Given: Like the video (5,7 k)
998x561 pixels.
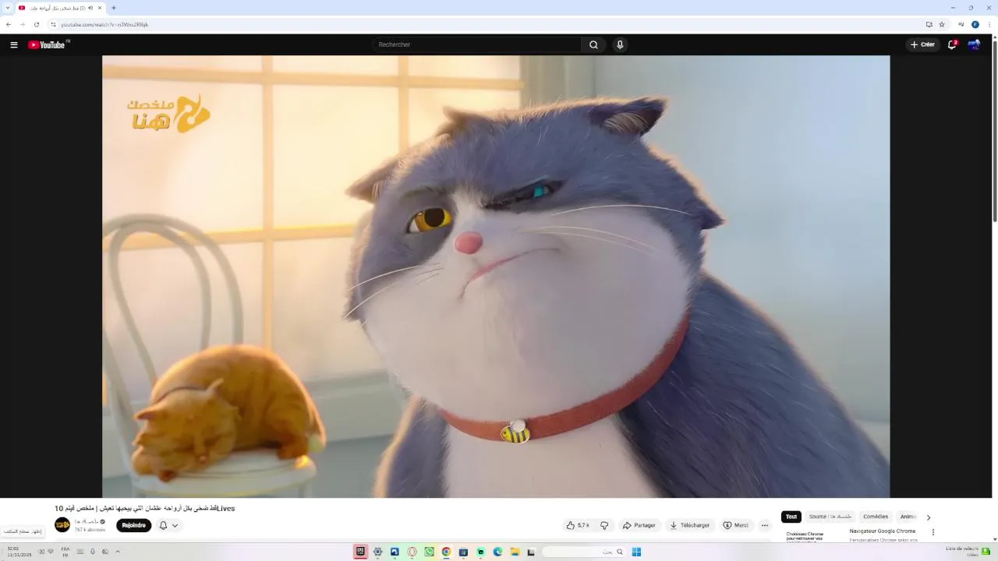Looking at the screenshot, I should (x=578, y=525).
